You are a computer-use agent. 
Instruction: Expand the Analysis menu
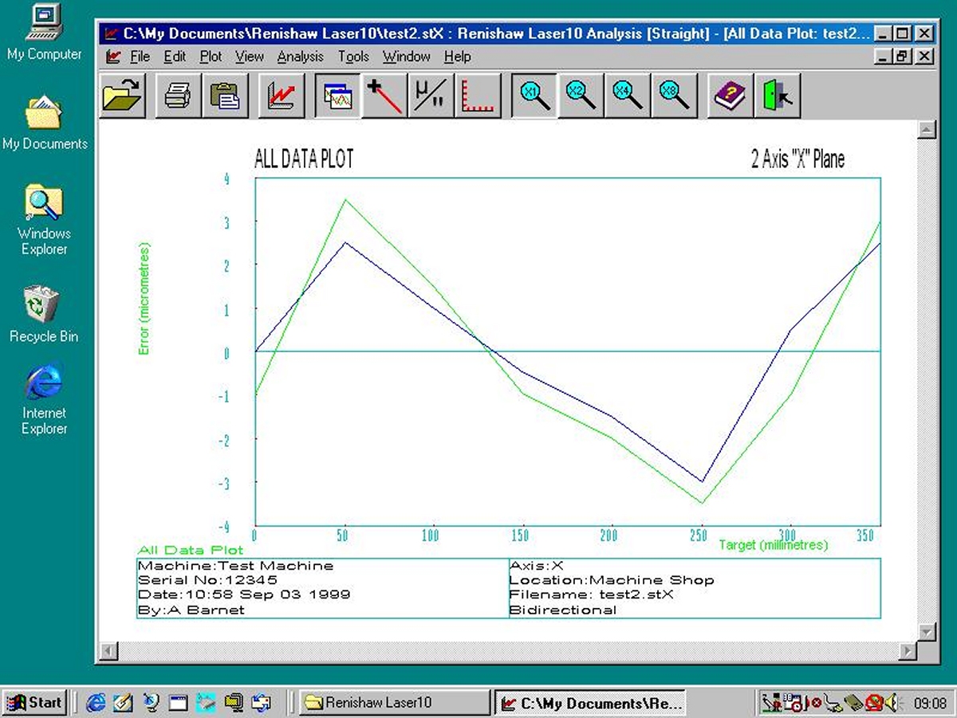[300, 57]
